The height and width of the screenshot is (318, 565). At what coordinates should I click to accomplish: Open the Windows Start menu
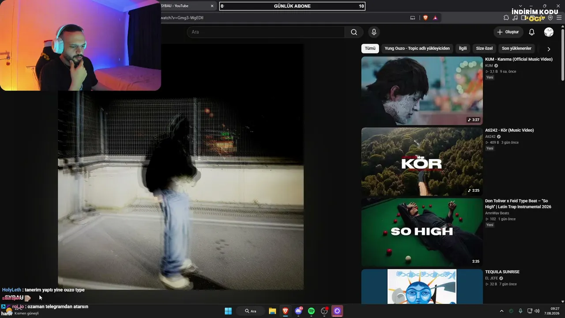(x=228, y=311)
